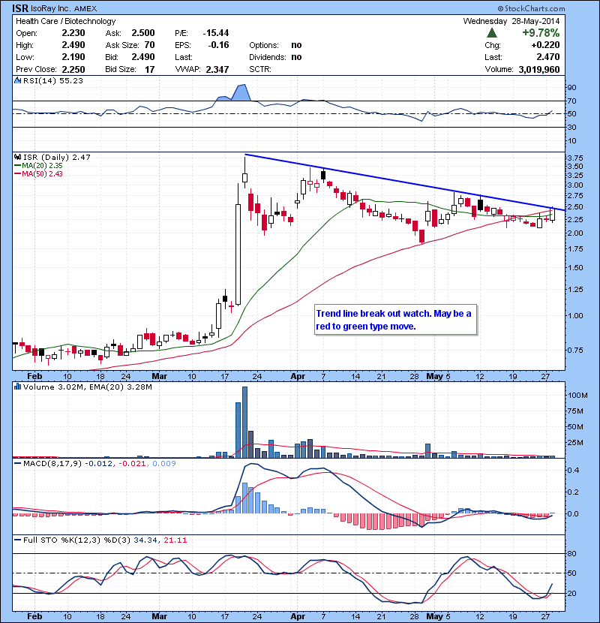Click the Full STO %D value 21.11

[175, 540]
